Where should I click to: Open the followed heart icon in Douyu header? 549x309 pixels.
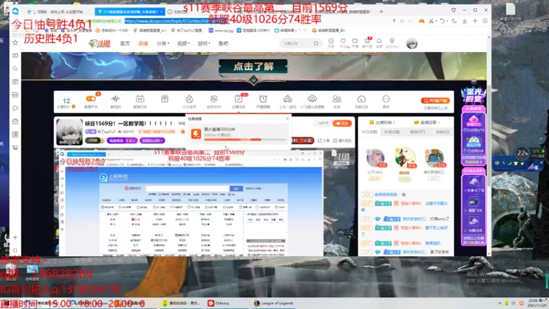pyautogui.click(x=343, y=43)
